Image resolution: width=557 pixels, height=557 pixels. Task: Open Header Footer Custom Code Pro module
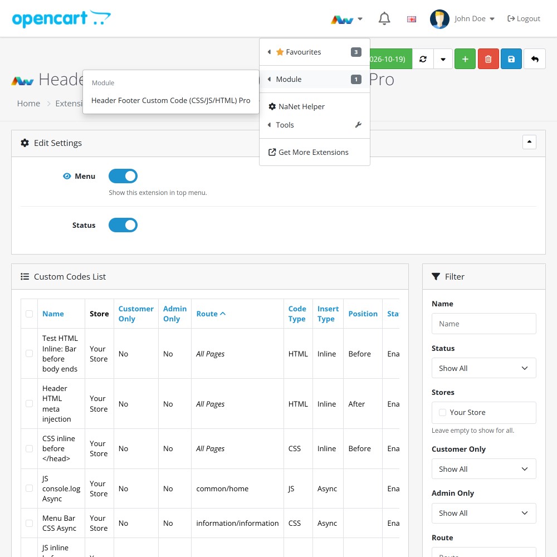tap(170, 100)
